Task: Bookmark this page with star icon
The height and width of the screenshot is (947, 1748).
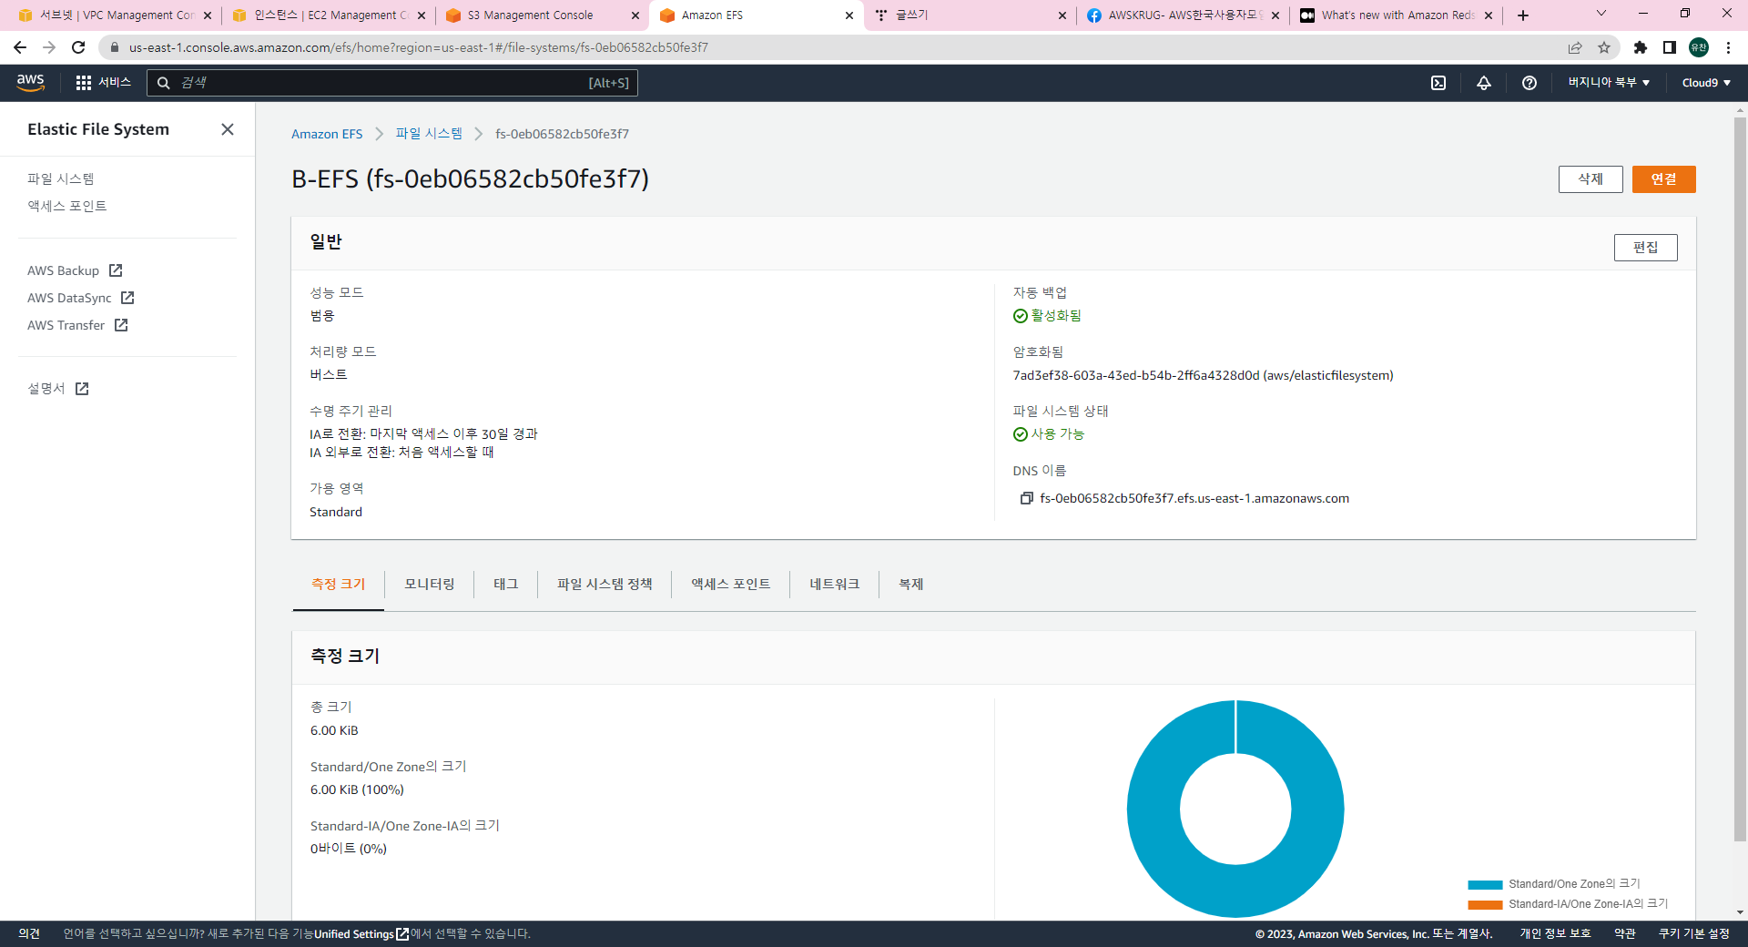Action: coord(1604,47)
